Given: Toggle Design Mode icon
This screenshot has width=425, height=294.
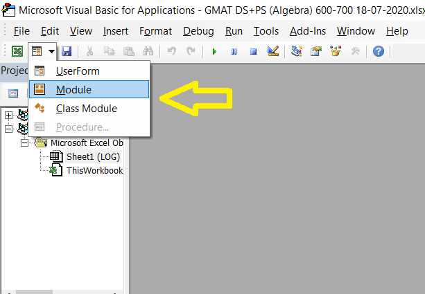Looking at the screenshot, I should (x=273, y=51).
